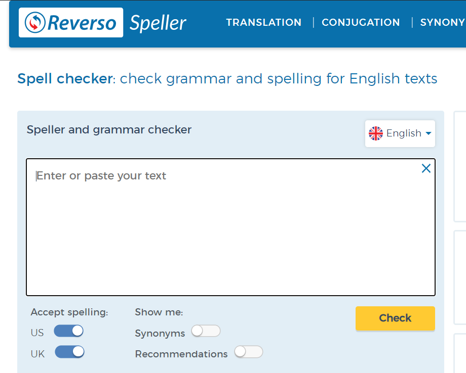Enable the Synonyms switch

(206, 331)
